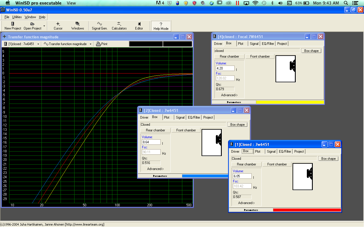Expand the Open Project dropdown arrow

pyautogui.click(x=44, y=26)
